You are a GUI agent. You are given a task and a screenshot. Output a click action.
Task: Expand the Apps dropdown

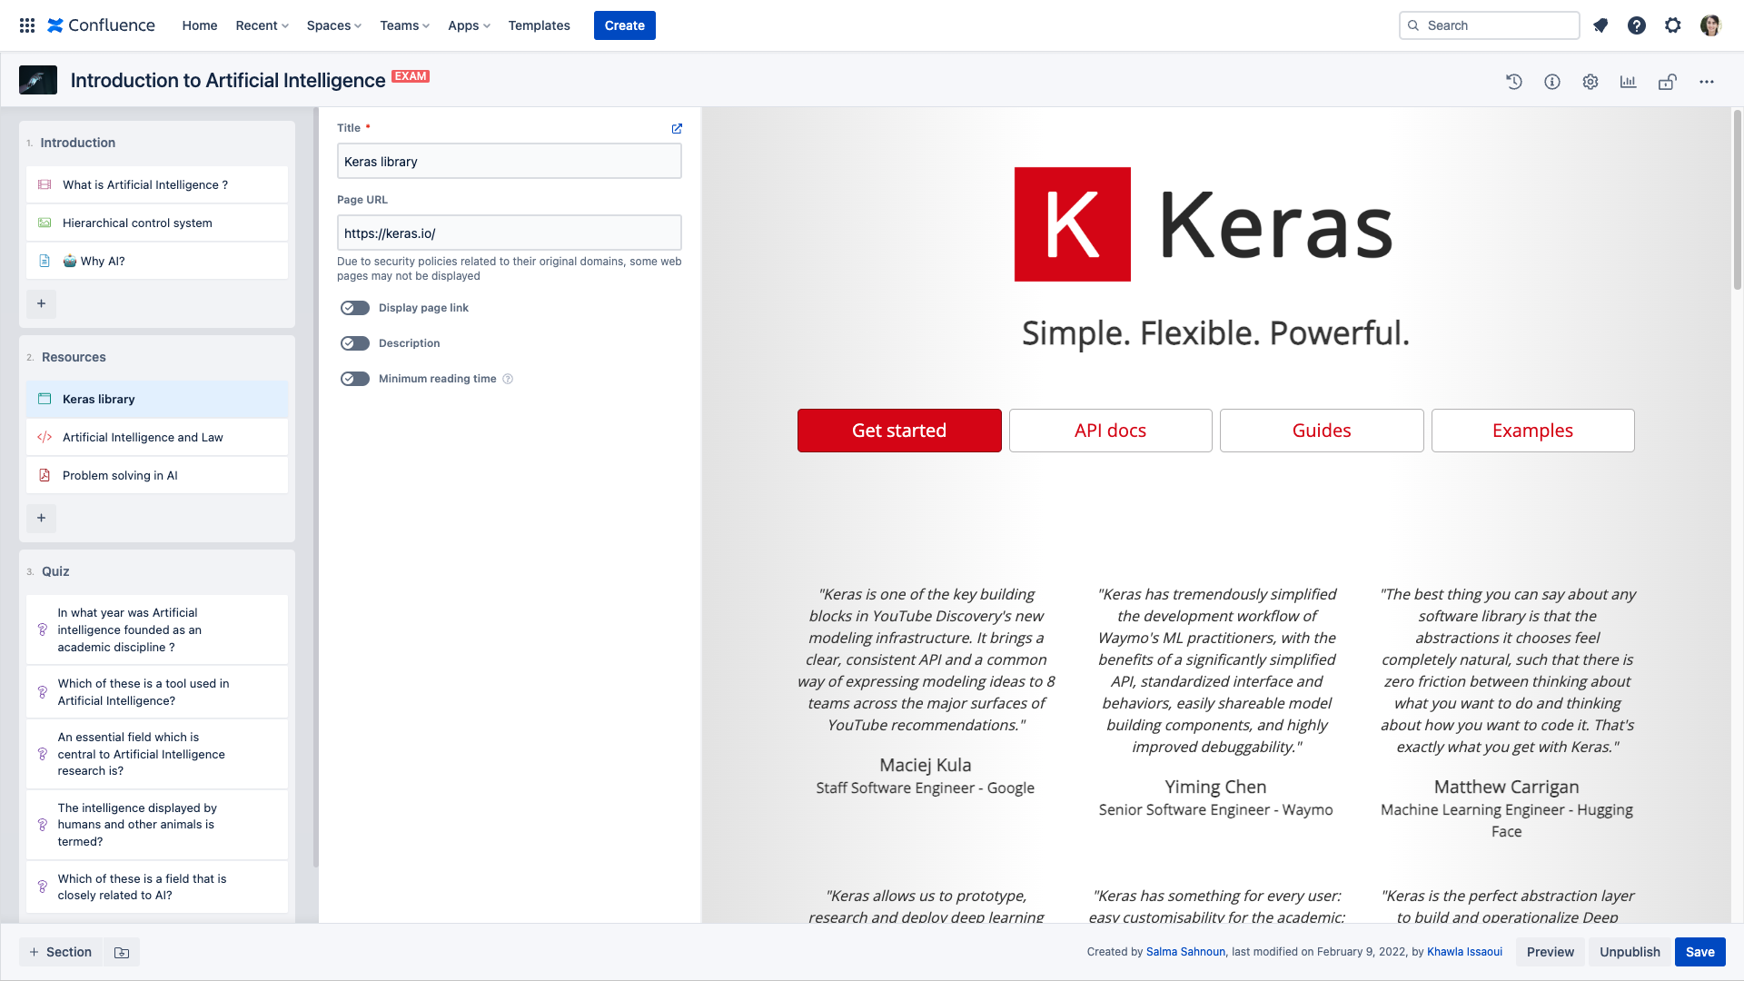(x=469, y=25)
